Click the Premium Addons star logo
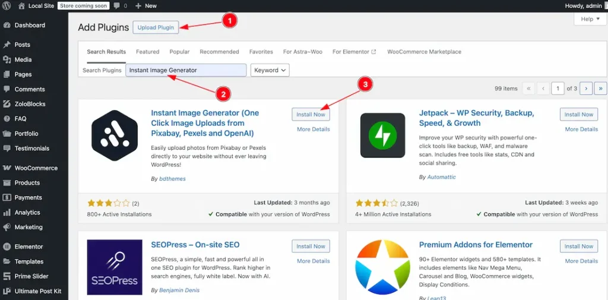Image resolution: width=608 pixels, height=300 pixels. (383, 267)
